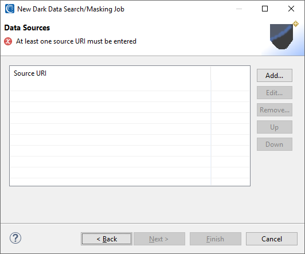Screen dimensions: 305x254
Task: Cancel the masking job wizard
Action: coord(272,239)
